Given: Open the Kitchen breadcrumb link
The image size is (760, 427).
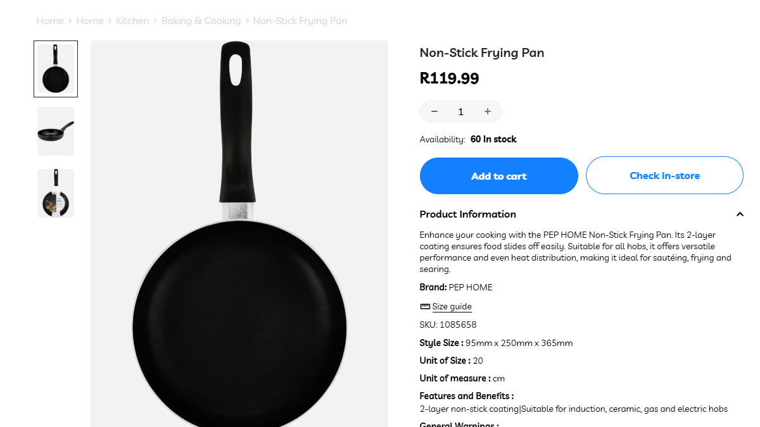Looking at the screenshot, I should (x=132, y=21).
